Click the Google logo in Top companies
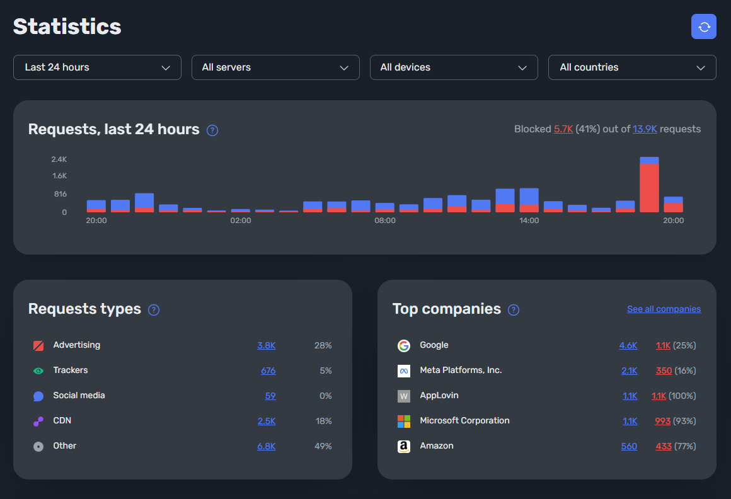Screen dimensions: 731x499 click(404, 345)
